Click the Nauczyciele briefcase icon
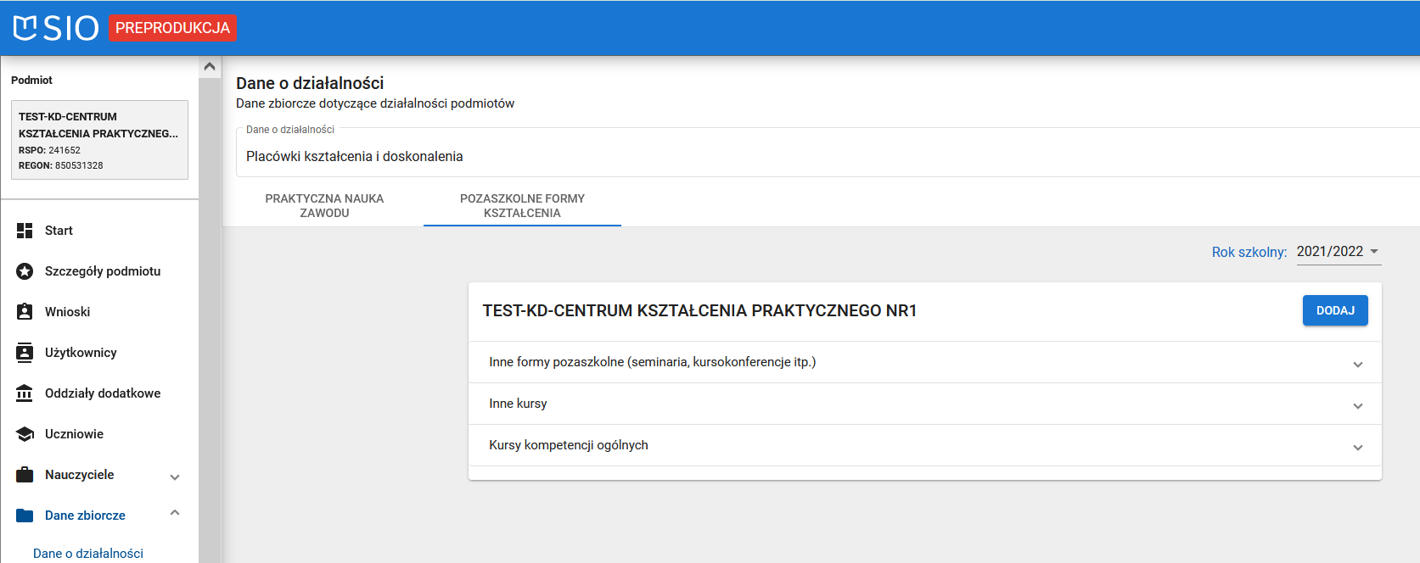 [25, 475]
